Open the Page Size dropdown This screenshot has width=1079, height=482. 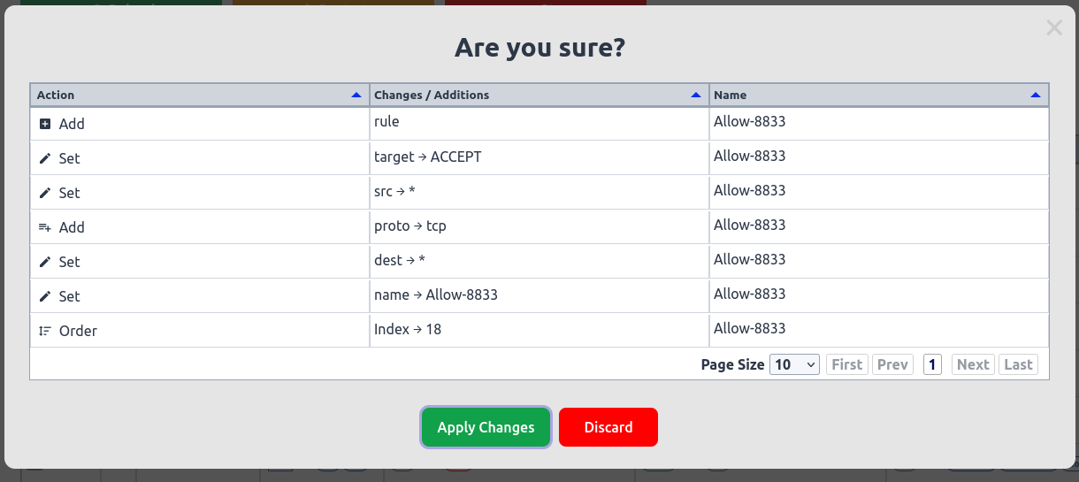pos(795,364)
